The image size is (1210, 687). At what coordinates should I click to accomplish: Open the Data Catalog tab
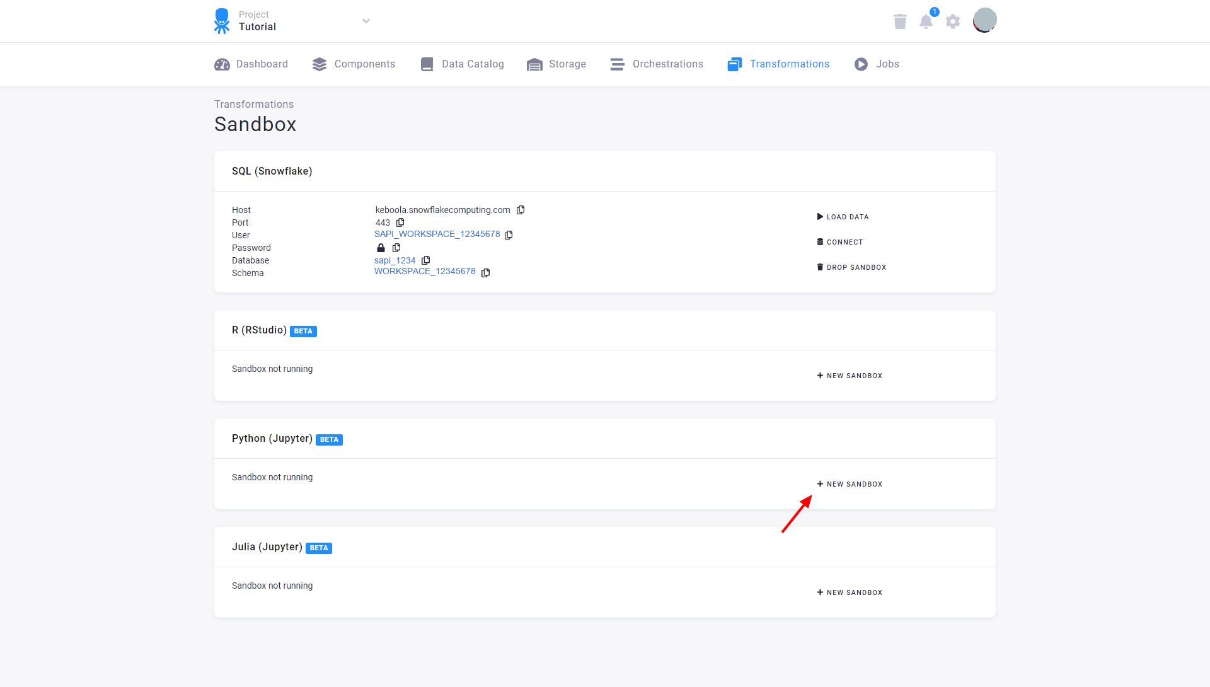click(462, 64)
